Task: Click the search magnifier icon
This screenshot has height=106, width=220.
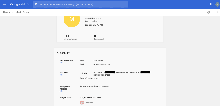Action: [x=36, y=4]
